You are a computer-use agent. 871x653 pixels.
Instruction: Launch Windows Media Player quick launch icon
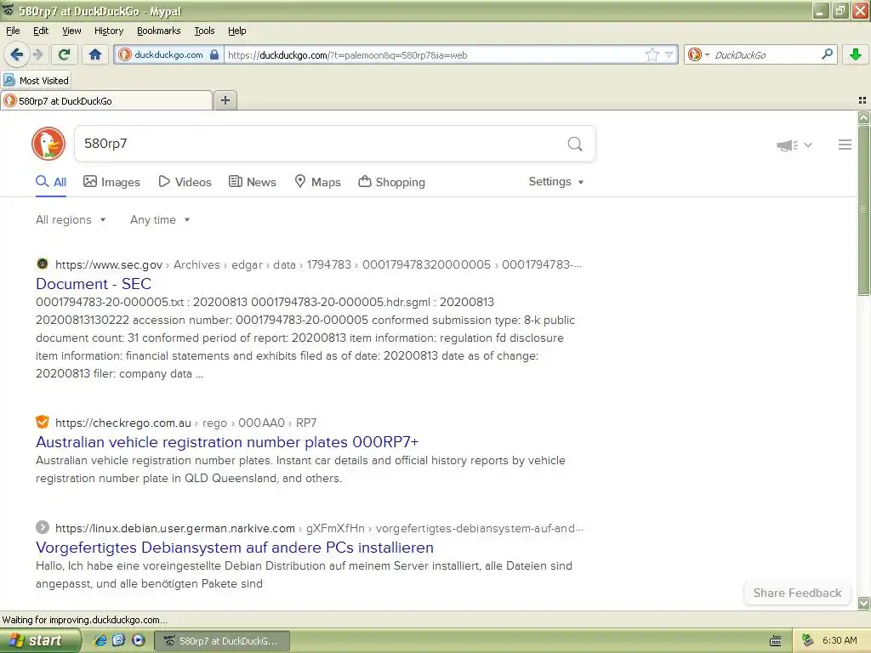tap(139, 640)
